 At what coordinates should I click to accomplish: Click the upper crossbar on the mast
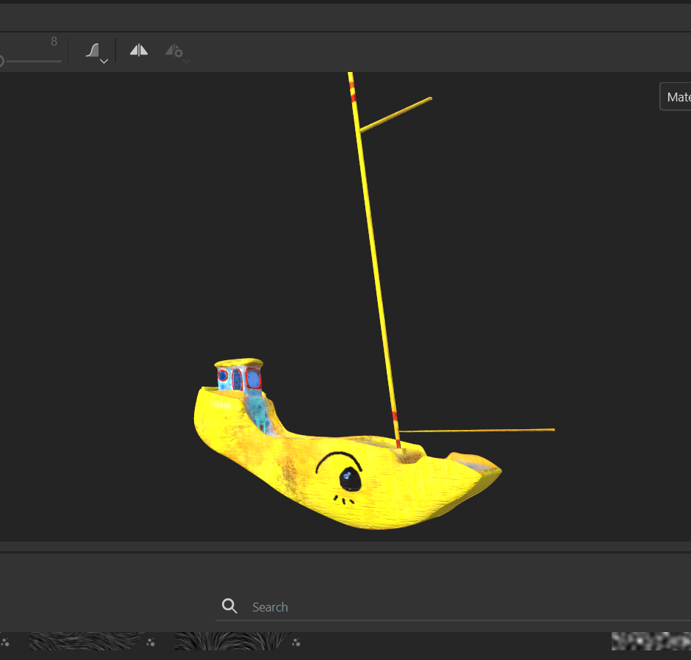tap(395, 115)
